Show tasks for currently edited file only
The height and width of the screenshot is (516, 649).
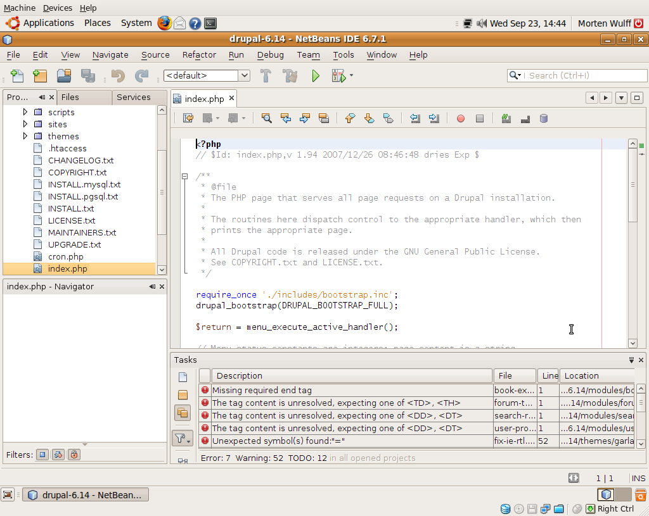[183, 377]
